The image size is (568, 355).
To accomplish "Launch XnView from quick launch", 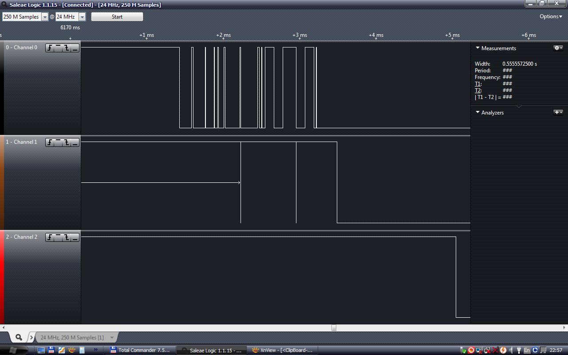I will (72, 350).
